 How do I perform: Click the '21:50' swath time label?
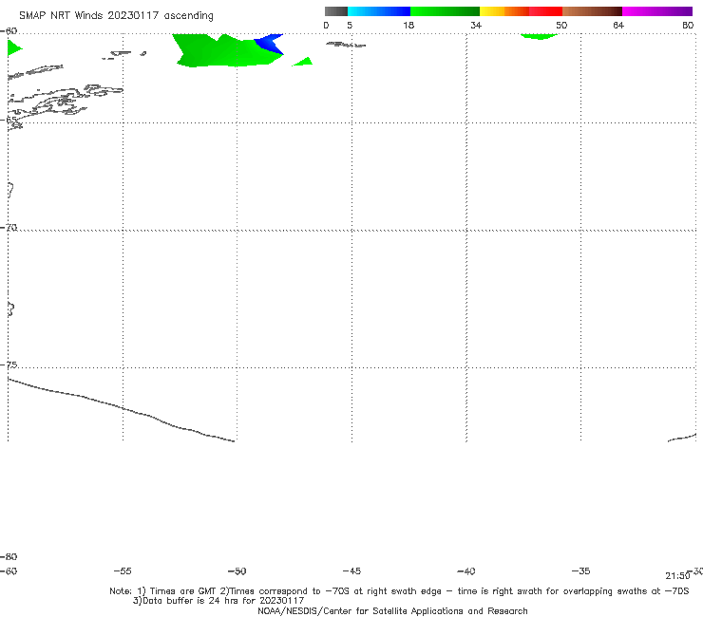click(677, 576)
